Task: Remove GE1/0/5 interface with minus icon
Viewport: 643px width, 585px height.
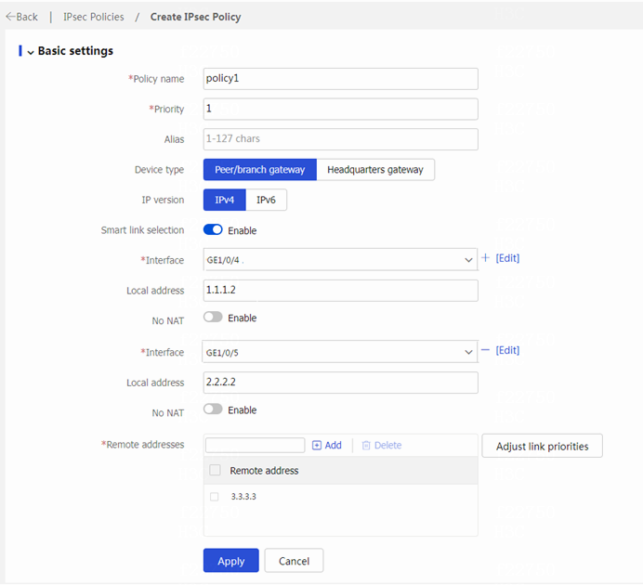Action: pyautogui.click(x=486, y=350)
